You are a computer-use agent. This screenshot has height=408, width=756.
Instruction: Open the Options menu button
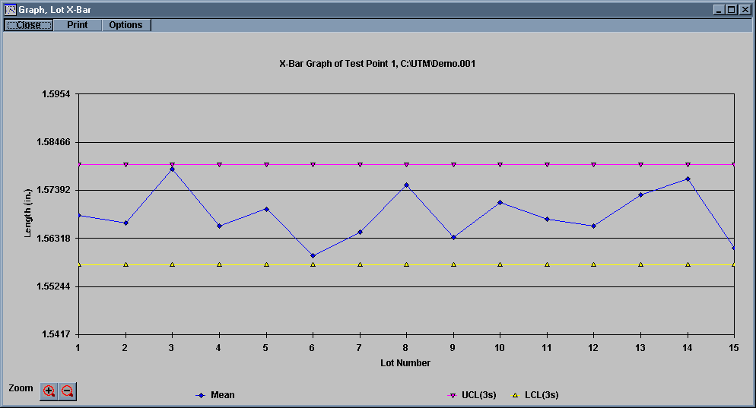(126, 25)
